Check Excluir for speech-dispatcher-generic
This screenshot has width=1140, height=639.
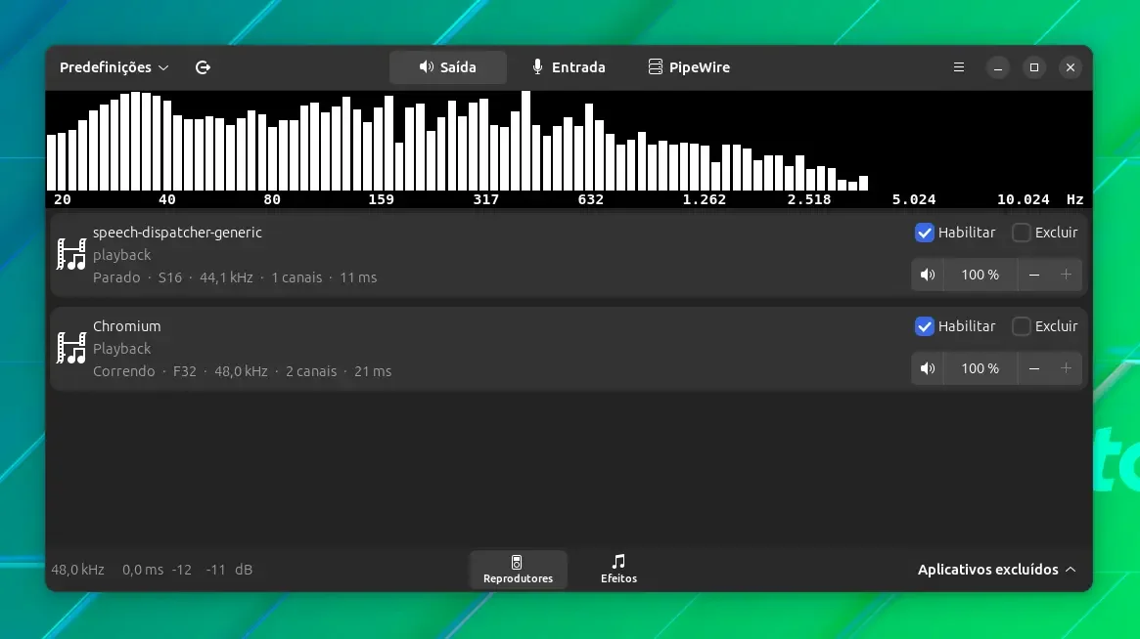[x=1022, y=233]
